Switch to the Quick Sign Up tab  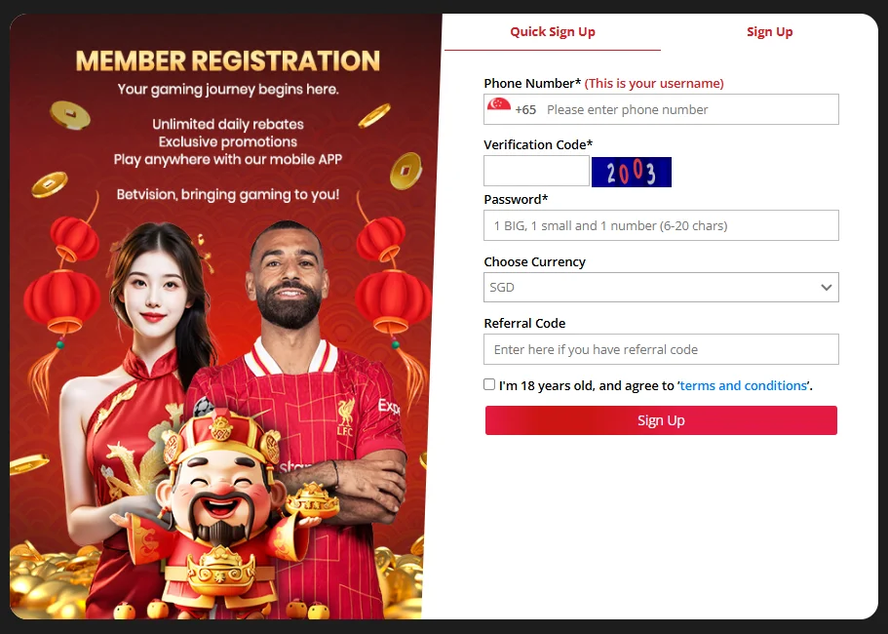click(553, 32)
